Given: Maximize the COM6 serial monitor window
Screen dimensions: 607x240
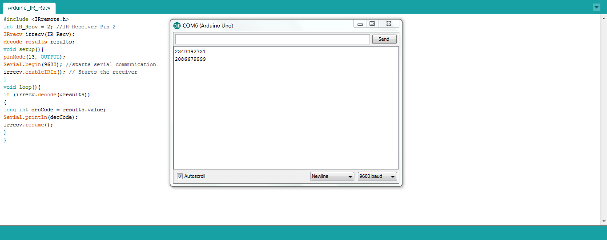Looking at the screenshot, I should (372, 24).
